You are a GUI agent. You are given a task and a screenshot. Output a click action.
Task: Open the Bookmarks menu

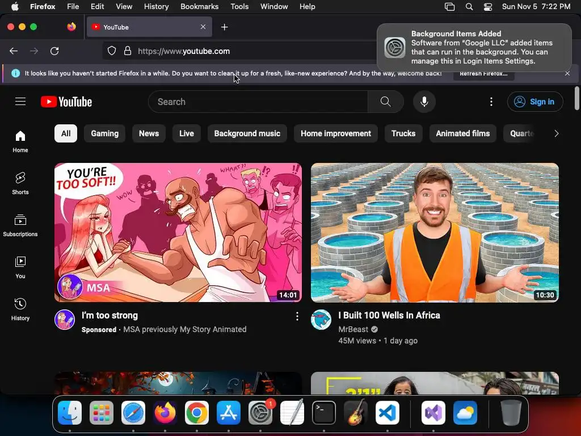199,6
